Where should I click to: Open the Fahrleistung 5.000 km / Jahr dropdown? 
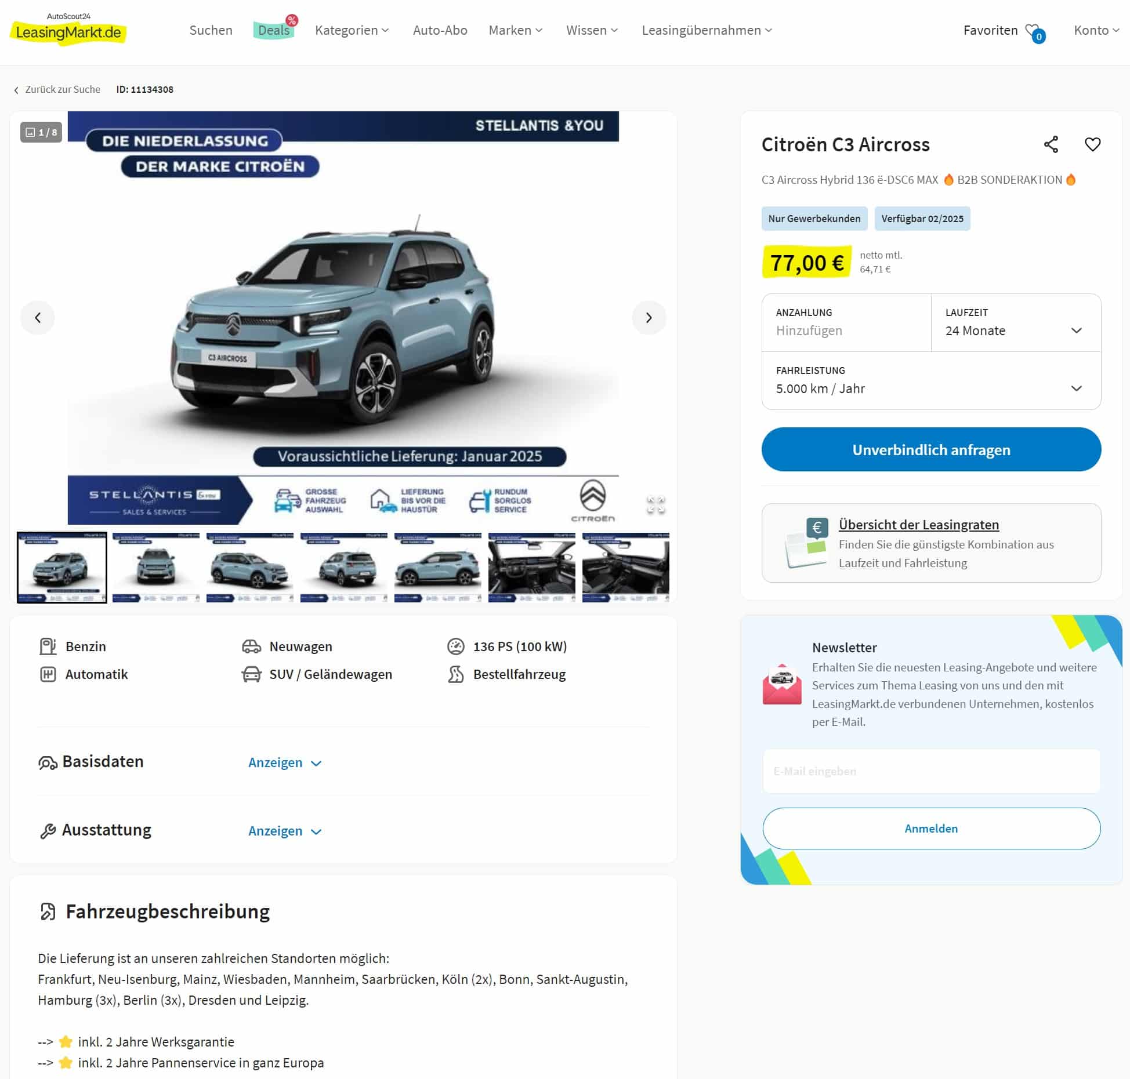pyautogui.click(x=931, y=380)
